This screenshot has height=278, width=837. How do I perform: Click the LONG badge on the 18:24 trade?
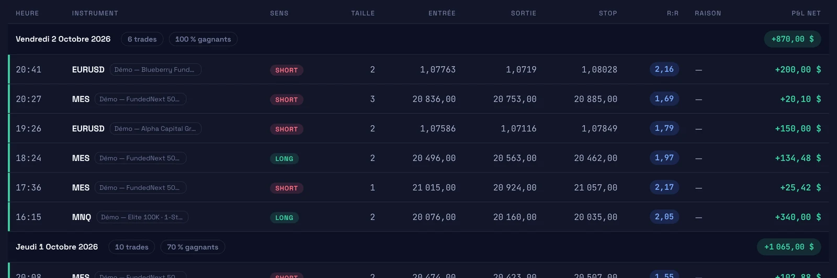(x=284, y=159)
